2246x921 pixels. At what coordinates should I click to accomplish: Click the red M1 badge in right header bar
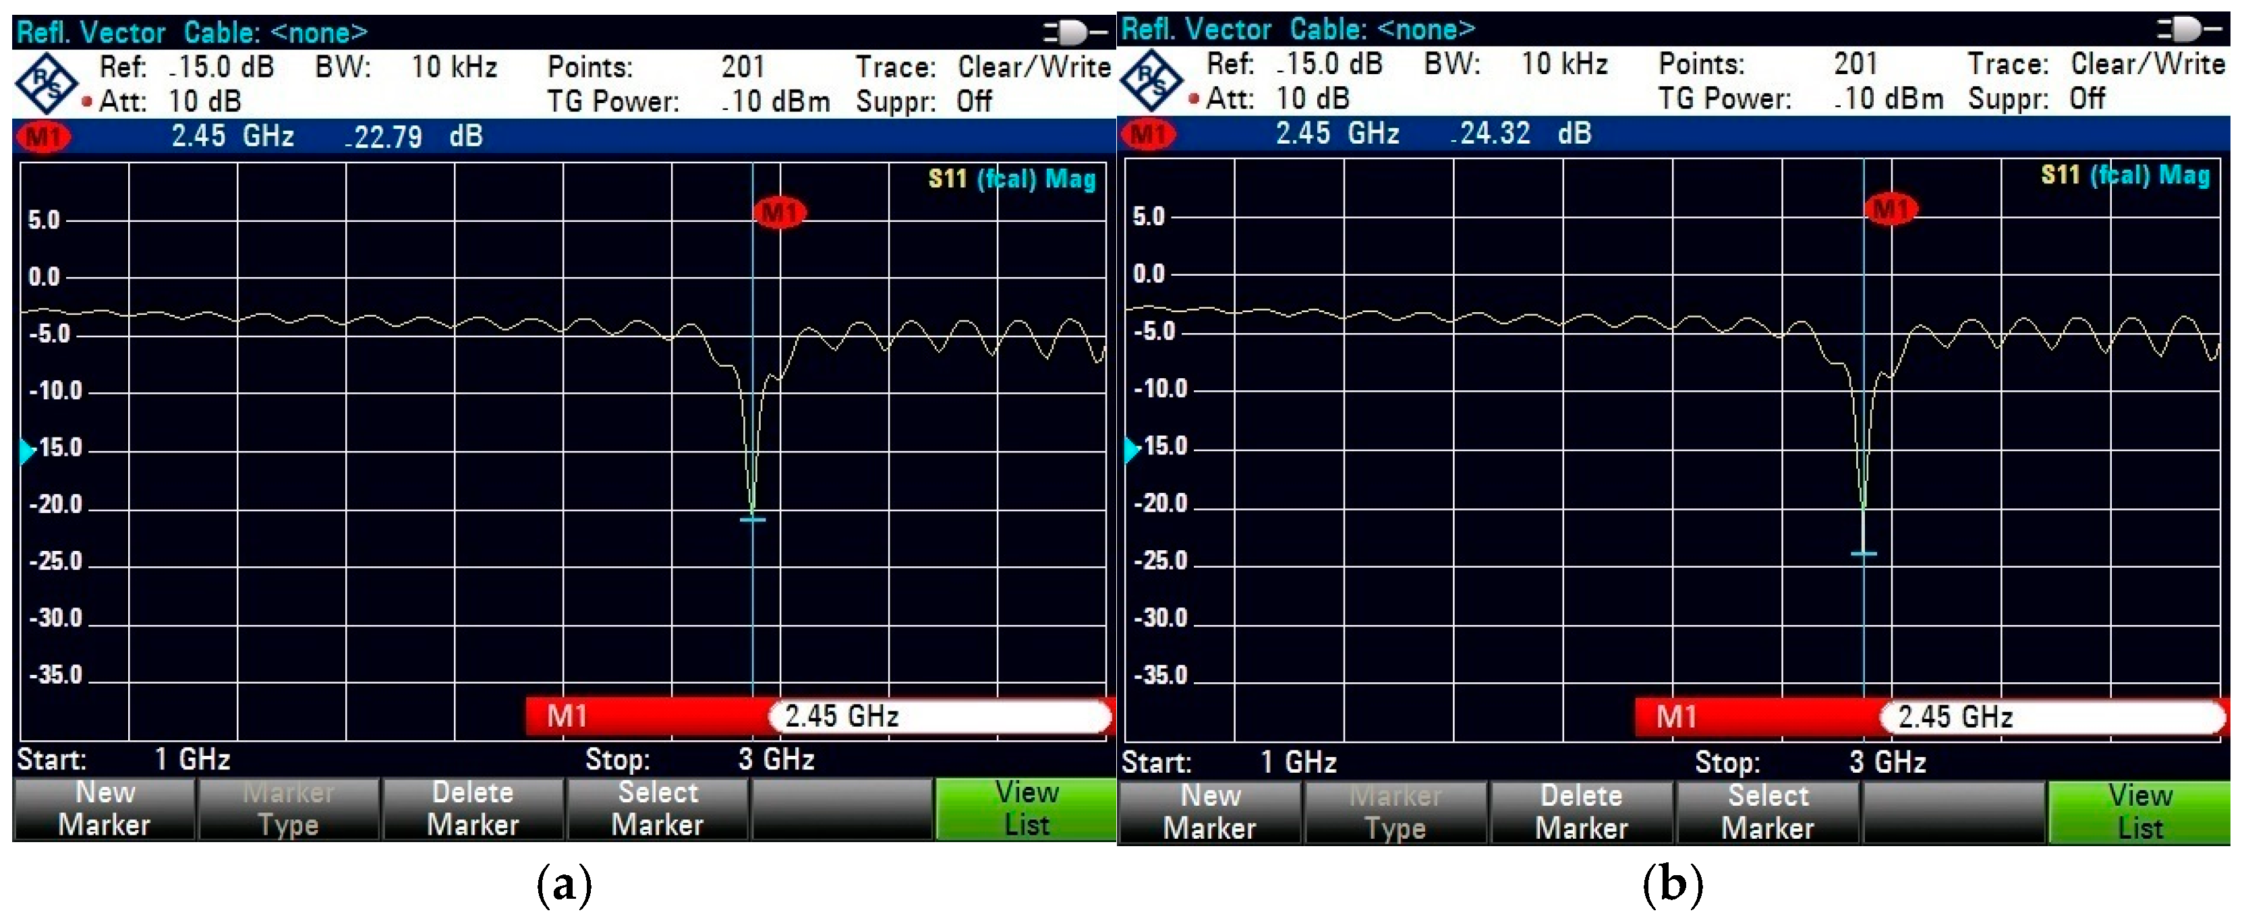click(x=1149, y=134)
